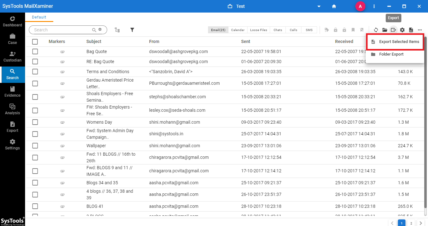Viewport: 428px width, 226px height.
Task: Check the box for 'Bag Quote' email
Action: (x=35, y=51)
